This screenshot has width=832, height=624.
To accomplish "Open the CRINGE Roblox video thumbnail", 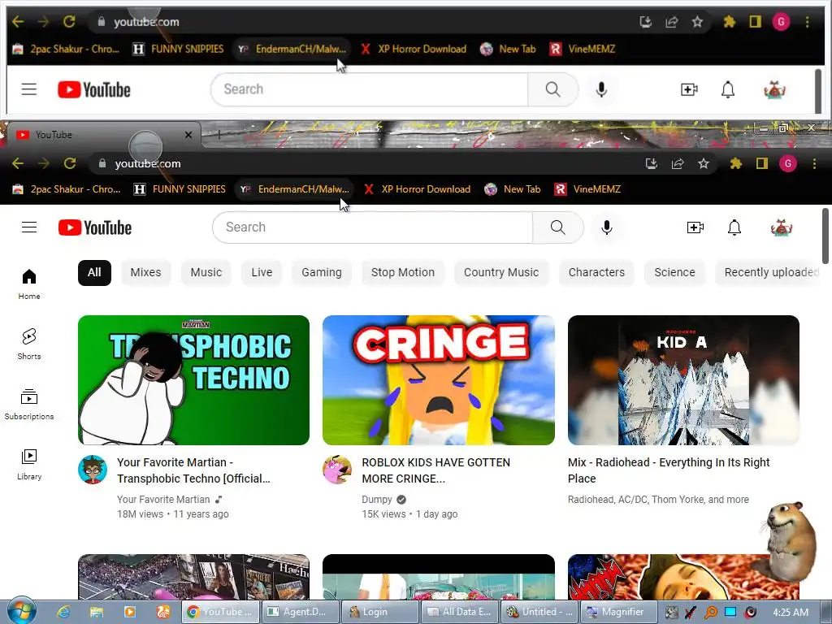I will pyautogui.click(x=439, y=380).
